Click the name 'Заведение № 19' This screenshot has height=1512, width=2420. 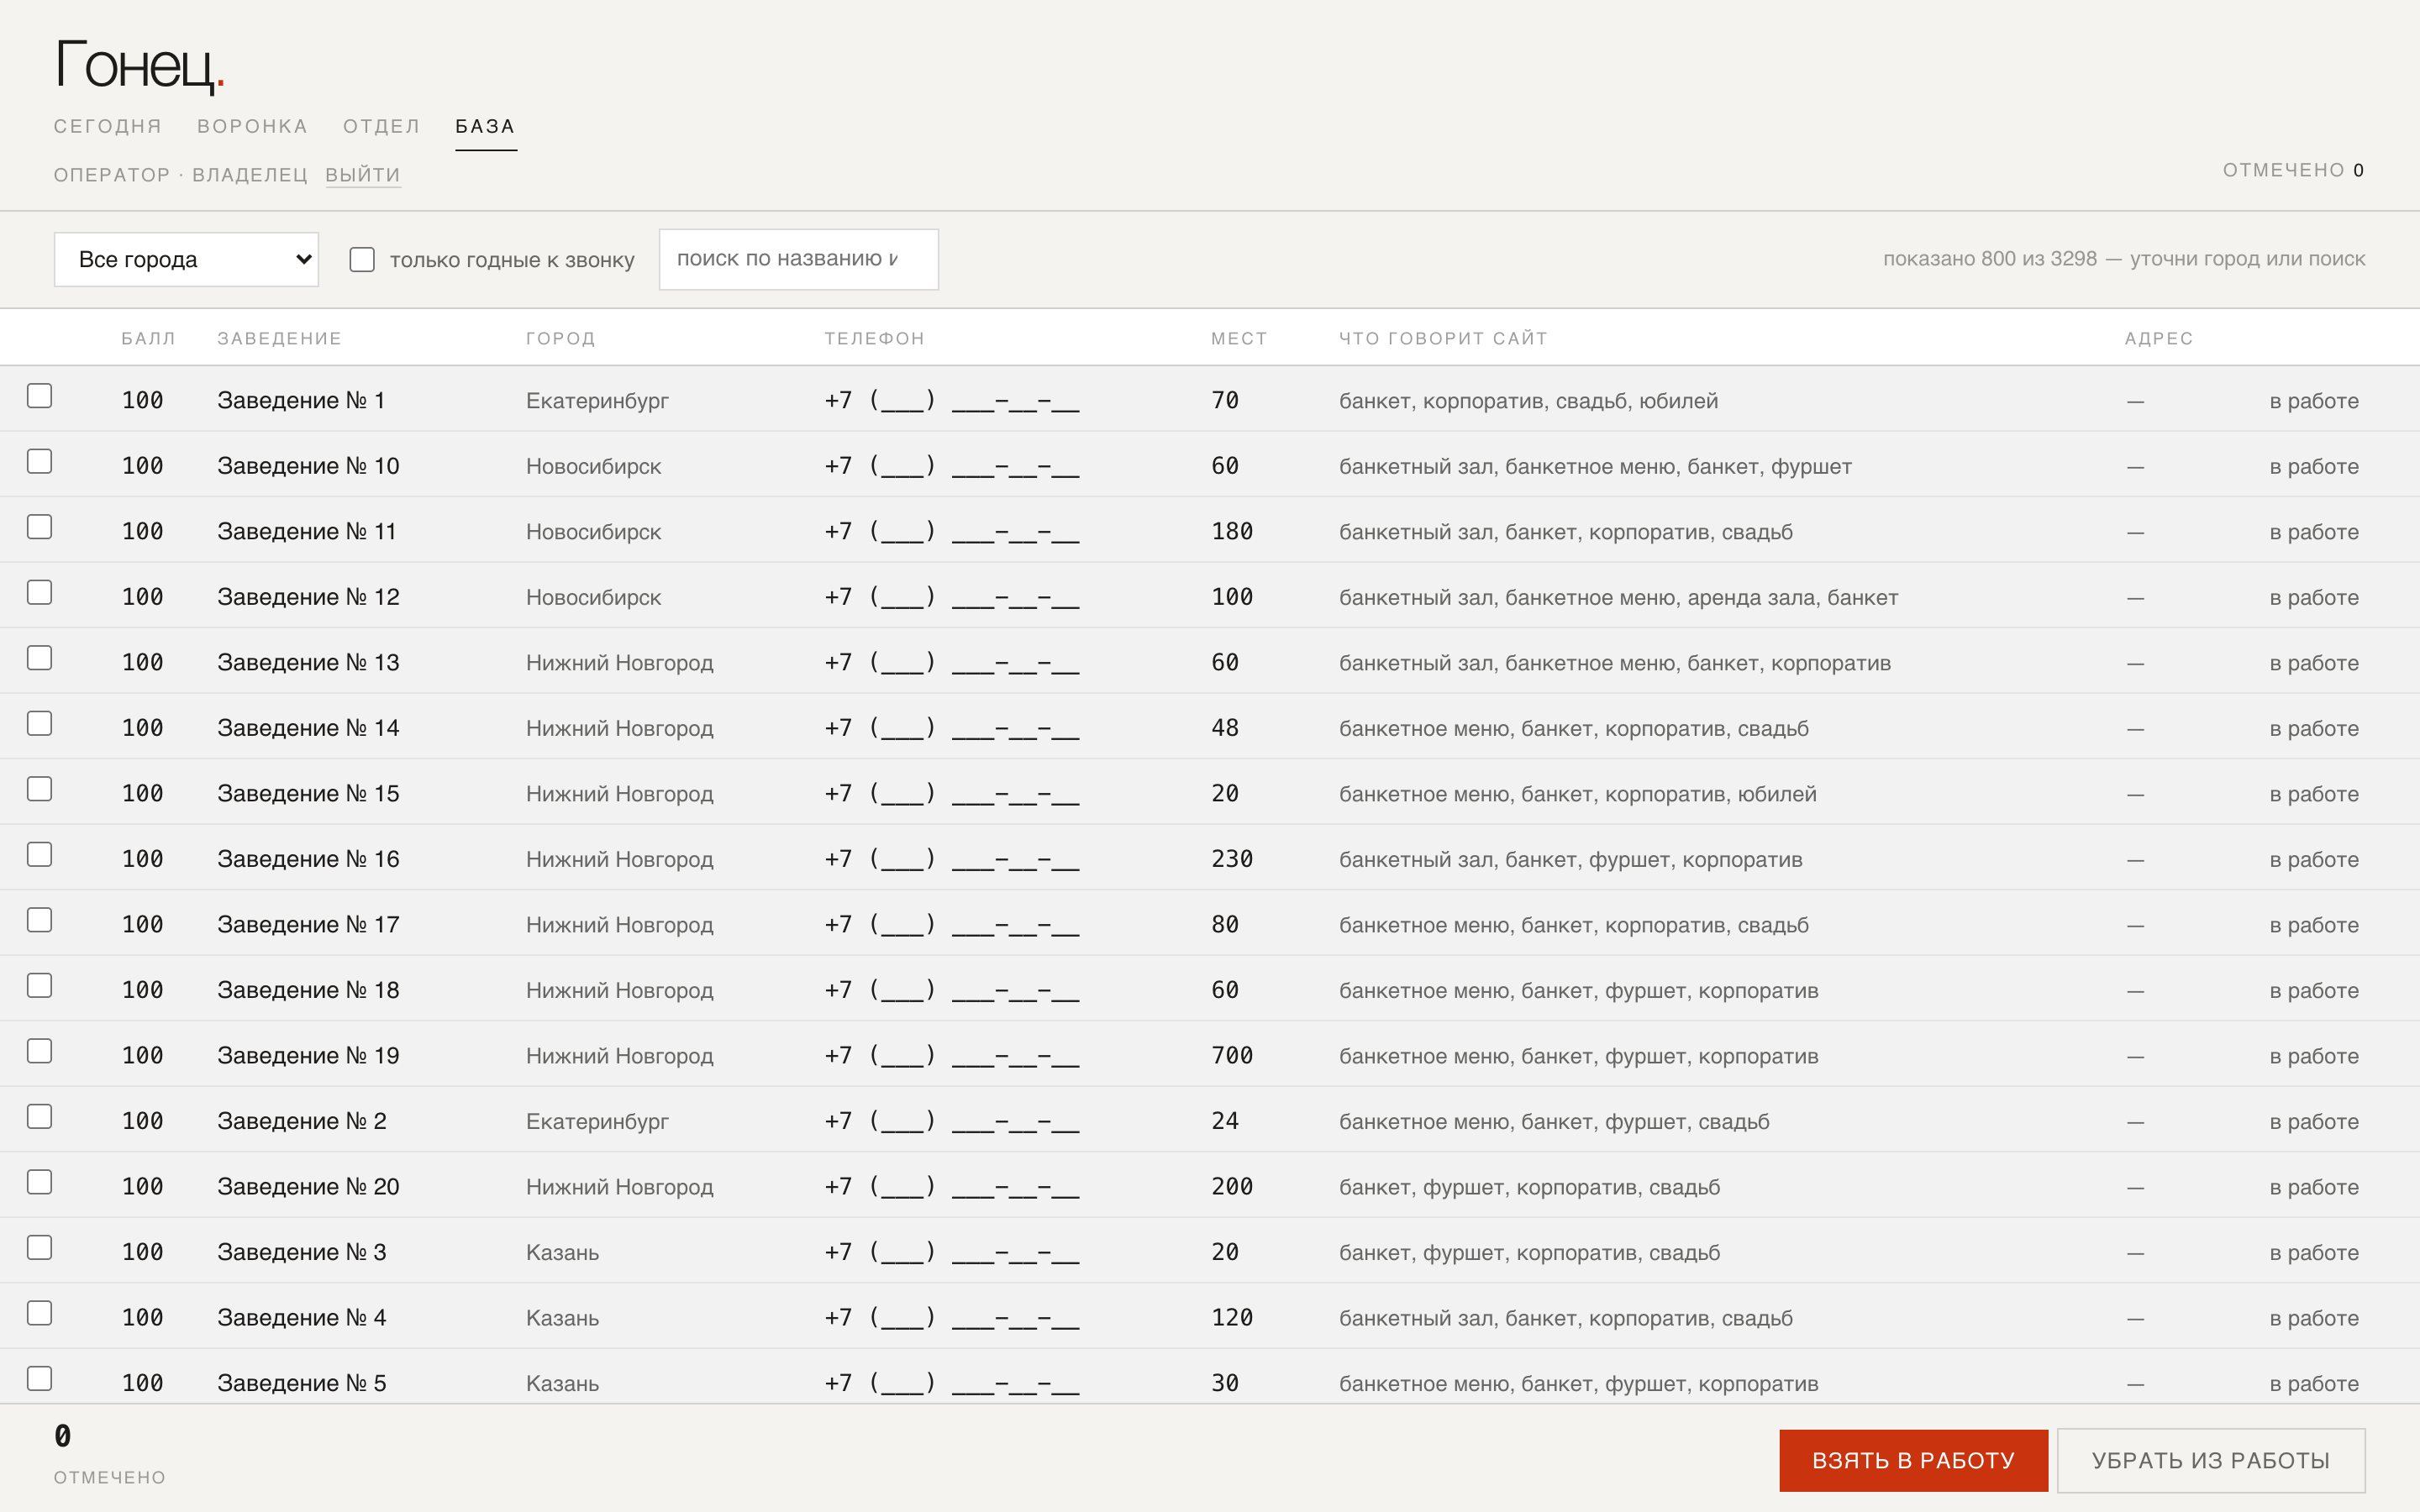tap(308, 1056)
